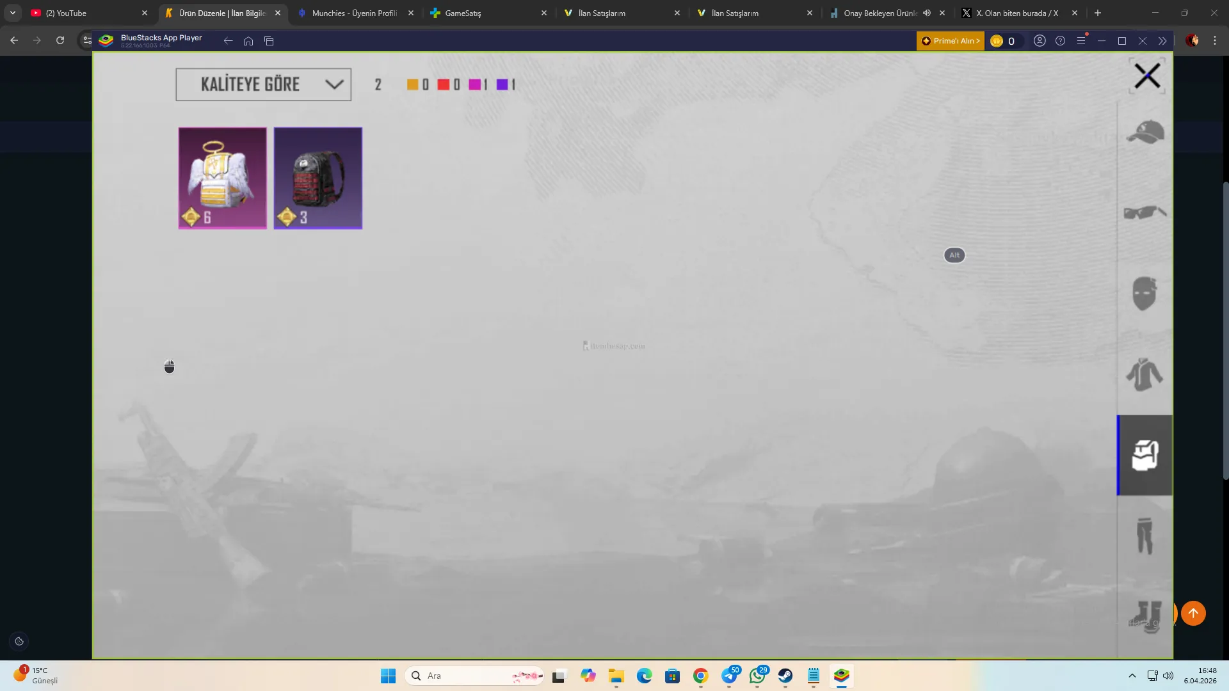The image size is (1229, 691).
Task: Open the BlueStacks hamburger menu
Action: tap(1081, 41)
